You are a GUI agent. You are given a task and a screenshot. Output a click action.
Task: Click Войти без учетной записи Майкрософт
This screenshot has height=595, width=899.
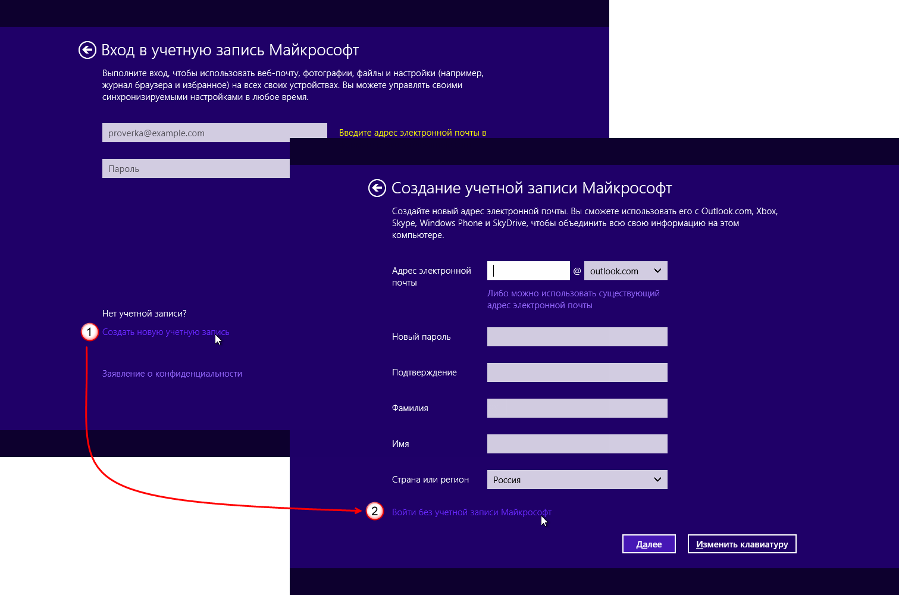472,512
